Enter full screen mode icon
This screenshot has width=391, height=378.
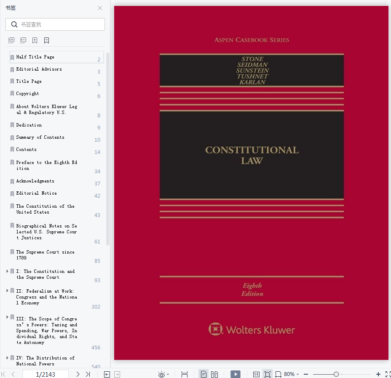[x=388, y=374]
